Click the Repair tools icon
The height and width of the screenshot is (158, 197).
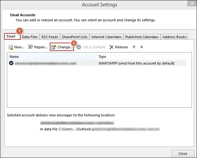[30, 47]
